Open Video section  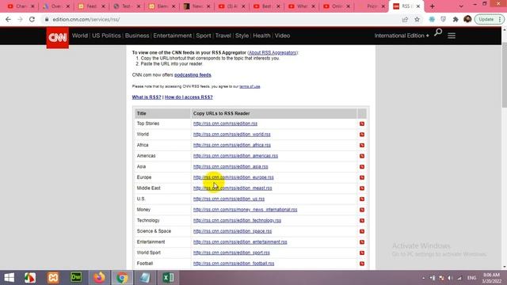282,36
